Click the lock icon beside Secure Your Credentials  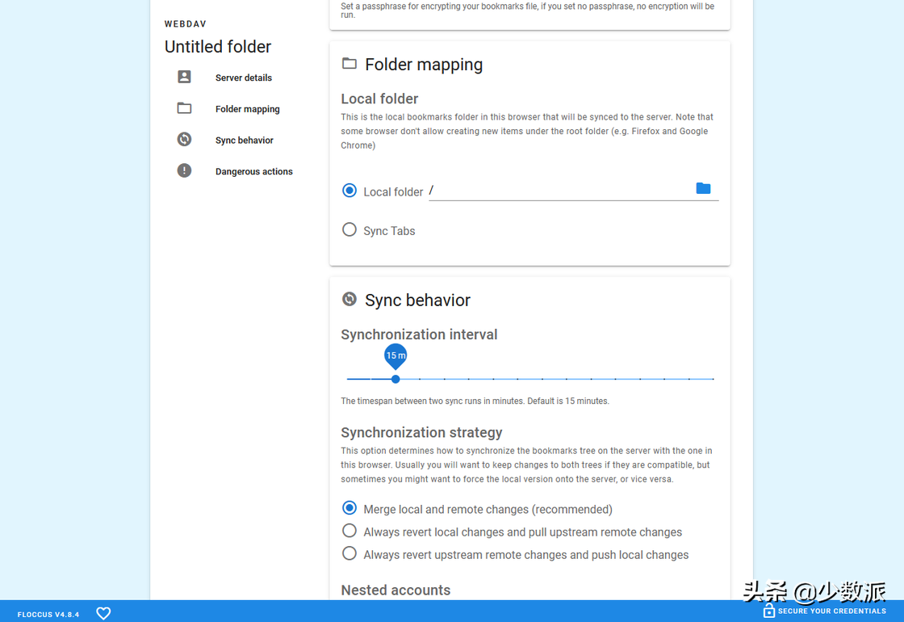(x=768, y=611)
